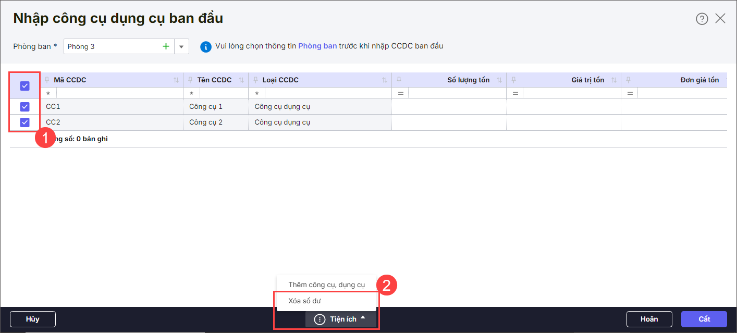Uncheck the CC2 row checkbox
Viewport: 737px width, 333px height.
[24, 122]
